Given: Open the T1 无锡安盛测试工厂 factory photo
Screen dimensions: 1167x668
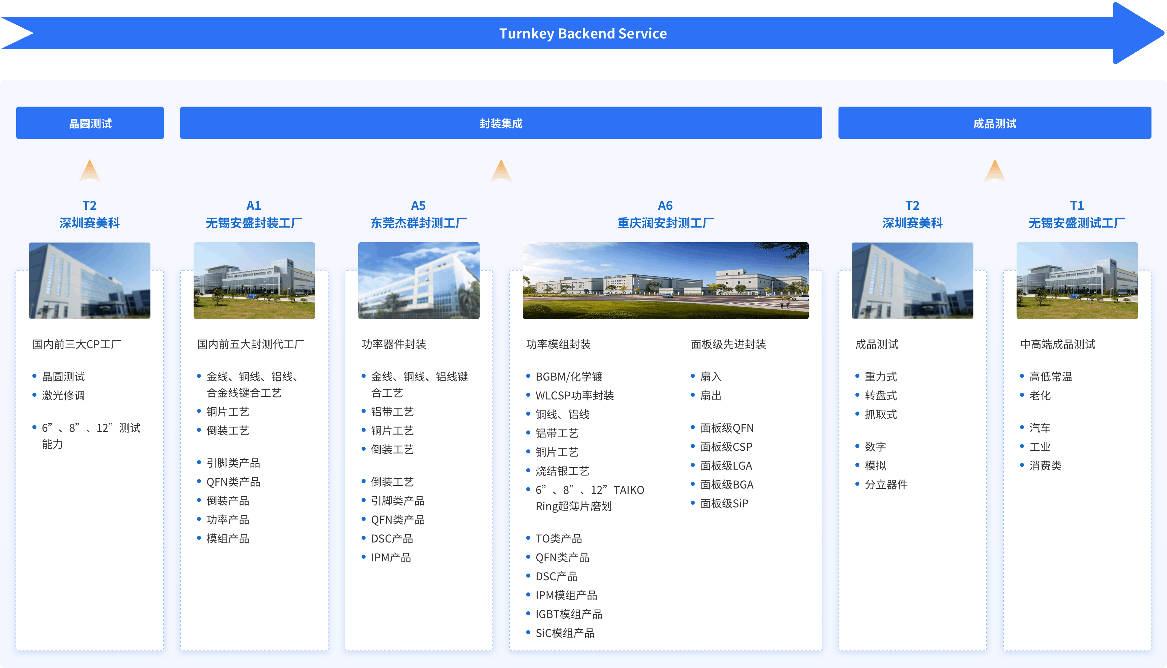Looking at the screenshot, I should (1077, 281).
